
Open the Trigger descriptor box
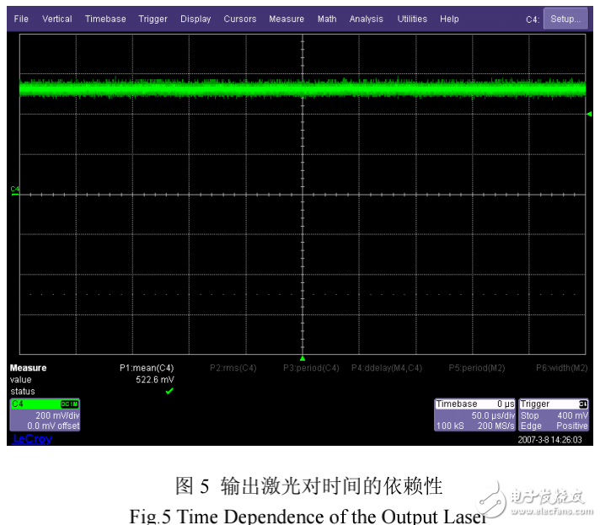click(554, 415)
